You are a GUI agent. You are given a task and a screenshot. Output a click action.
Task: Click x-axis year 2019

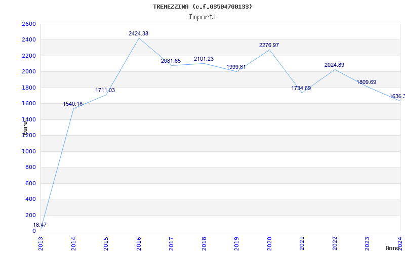click(237, 243)
